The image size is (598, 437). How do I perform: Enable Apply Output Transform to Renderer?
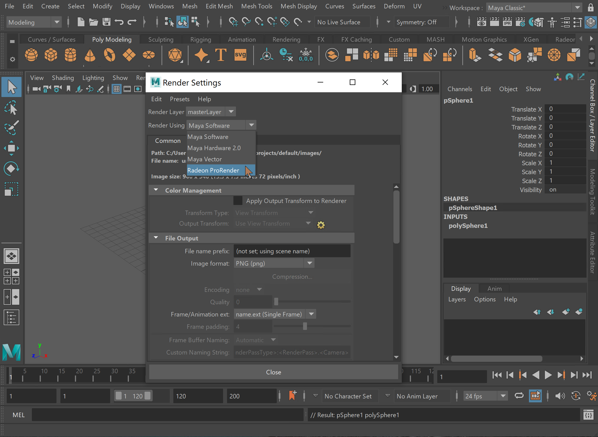238,201
